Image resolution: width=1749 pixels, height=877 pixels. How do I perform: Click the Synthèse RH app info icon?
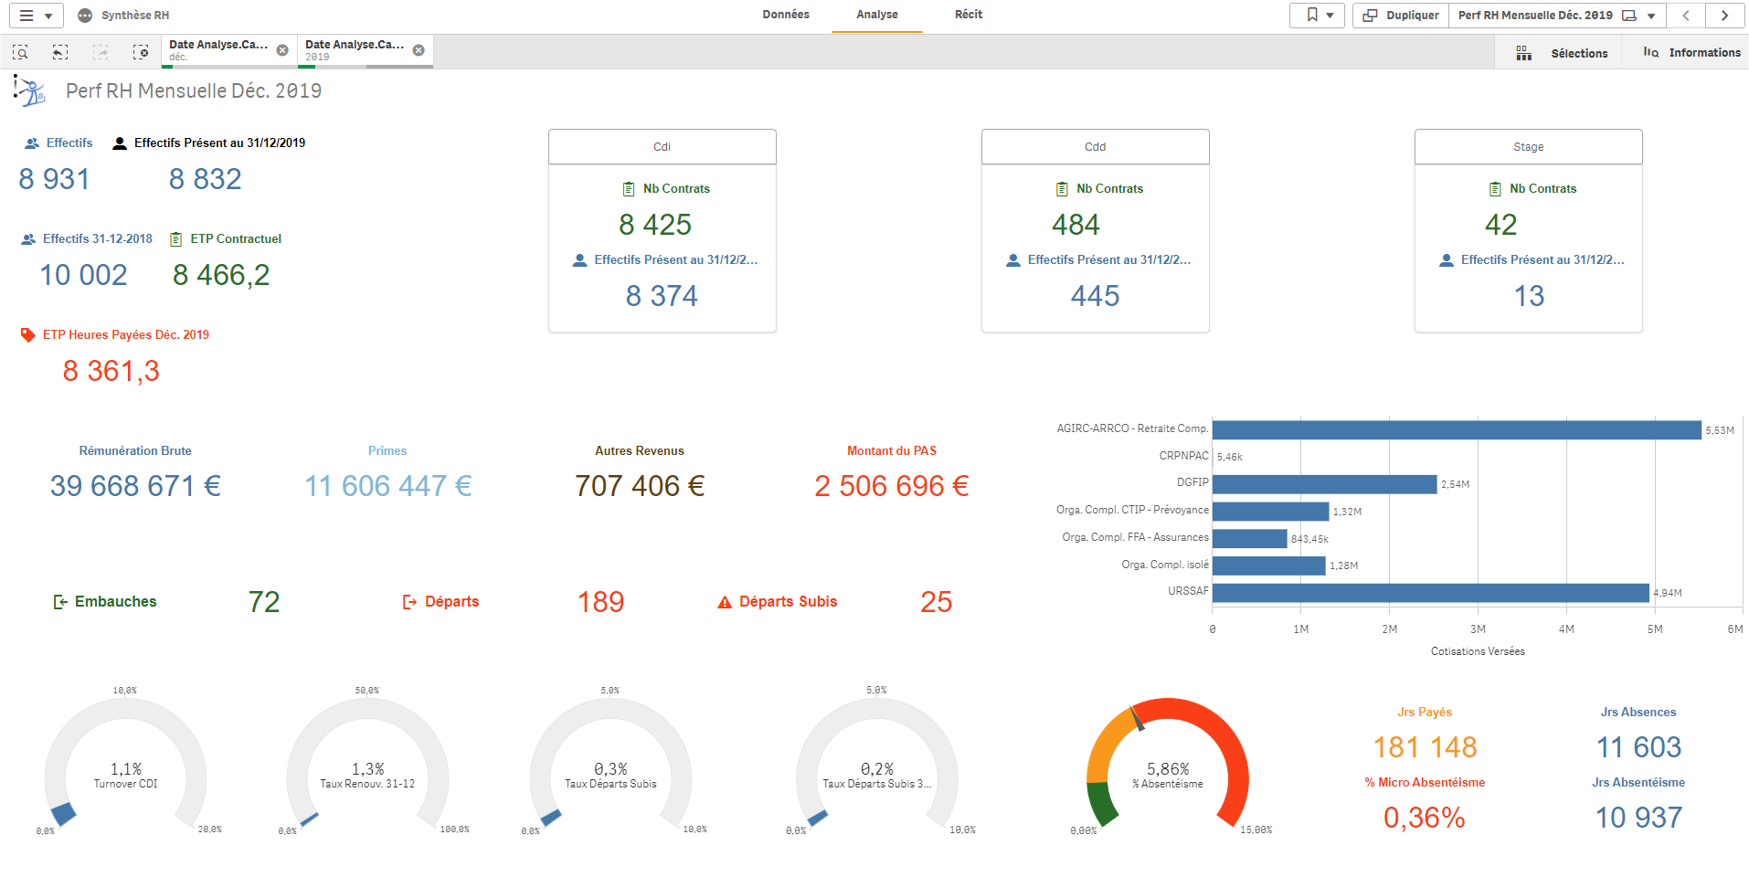pos(85,16)
